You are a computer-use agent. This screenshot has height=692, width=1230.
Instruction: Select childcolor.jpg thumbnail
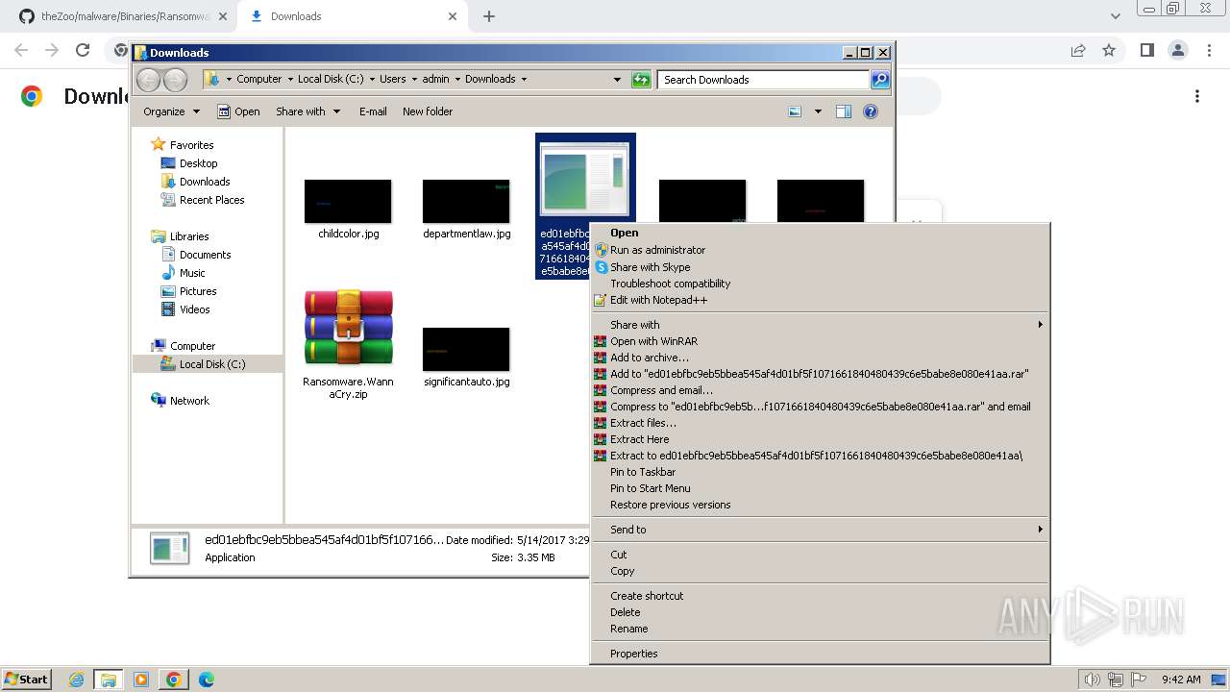click(348, 201)
